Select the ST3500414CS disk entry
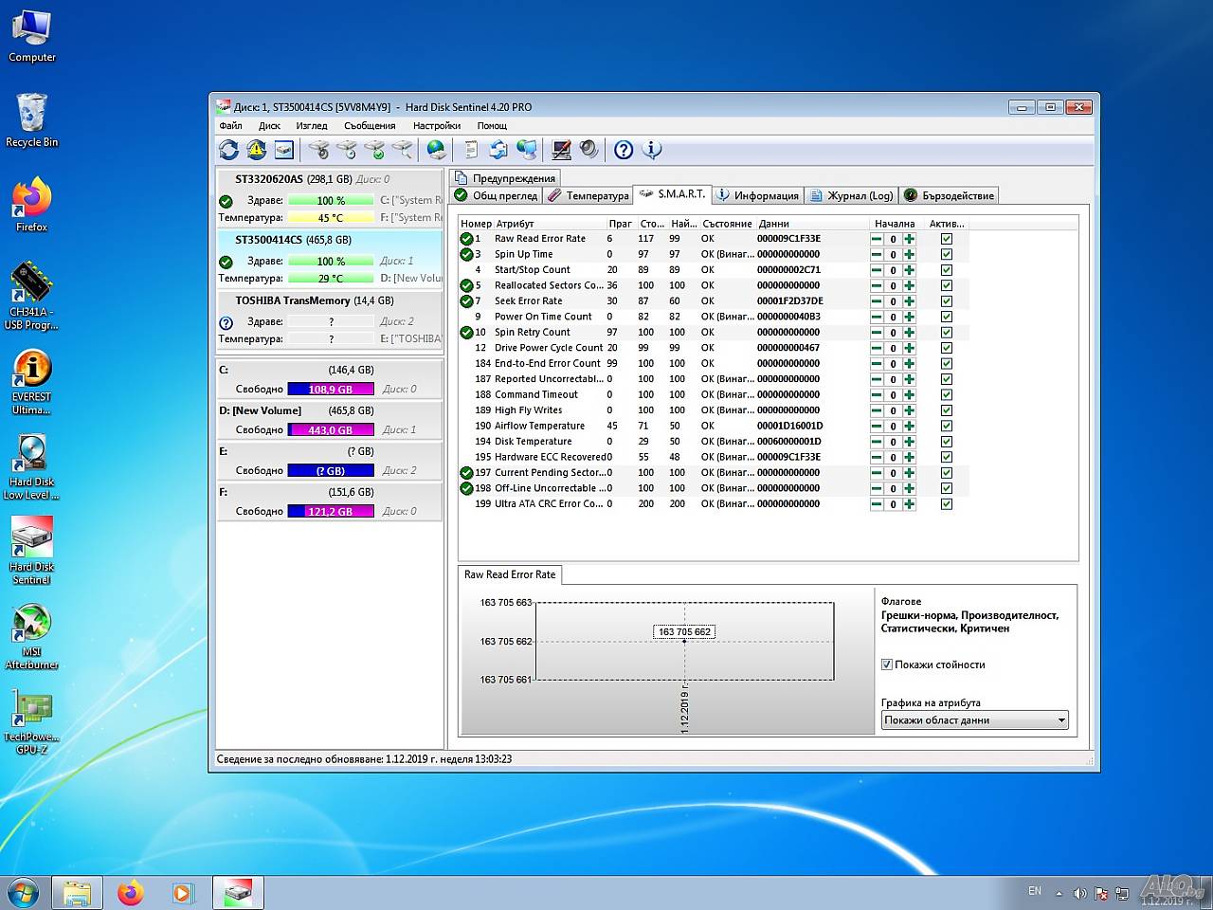 [x=330, y=259]
